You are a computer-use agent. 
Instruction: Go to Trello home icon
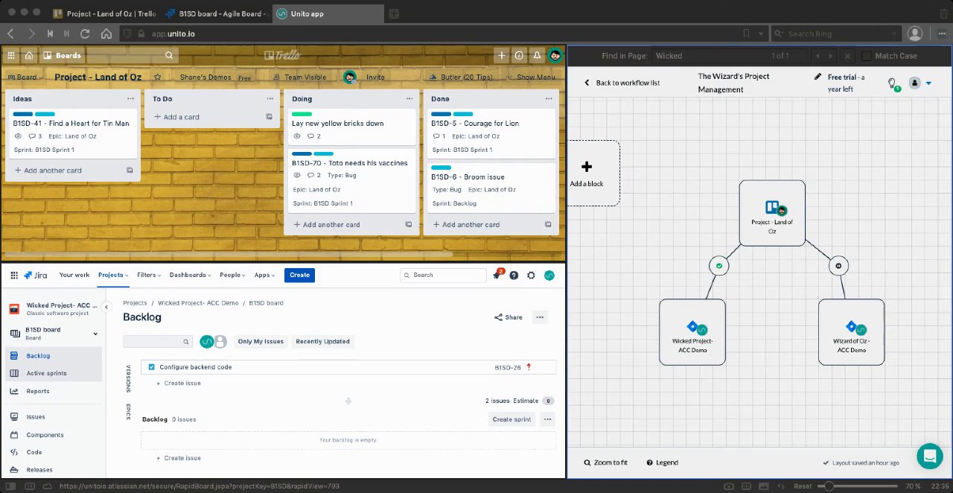[29, 55]
